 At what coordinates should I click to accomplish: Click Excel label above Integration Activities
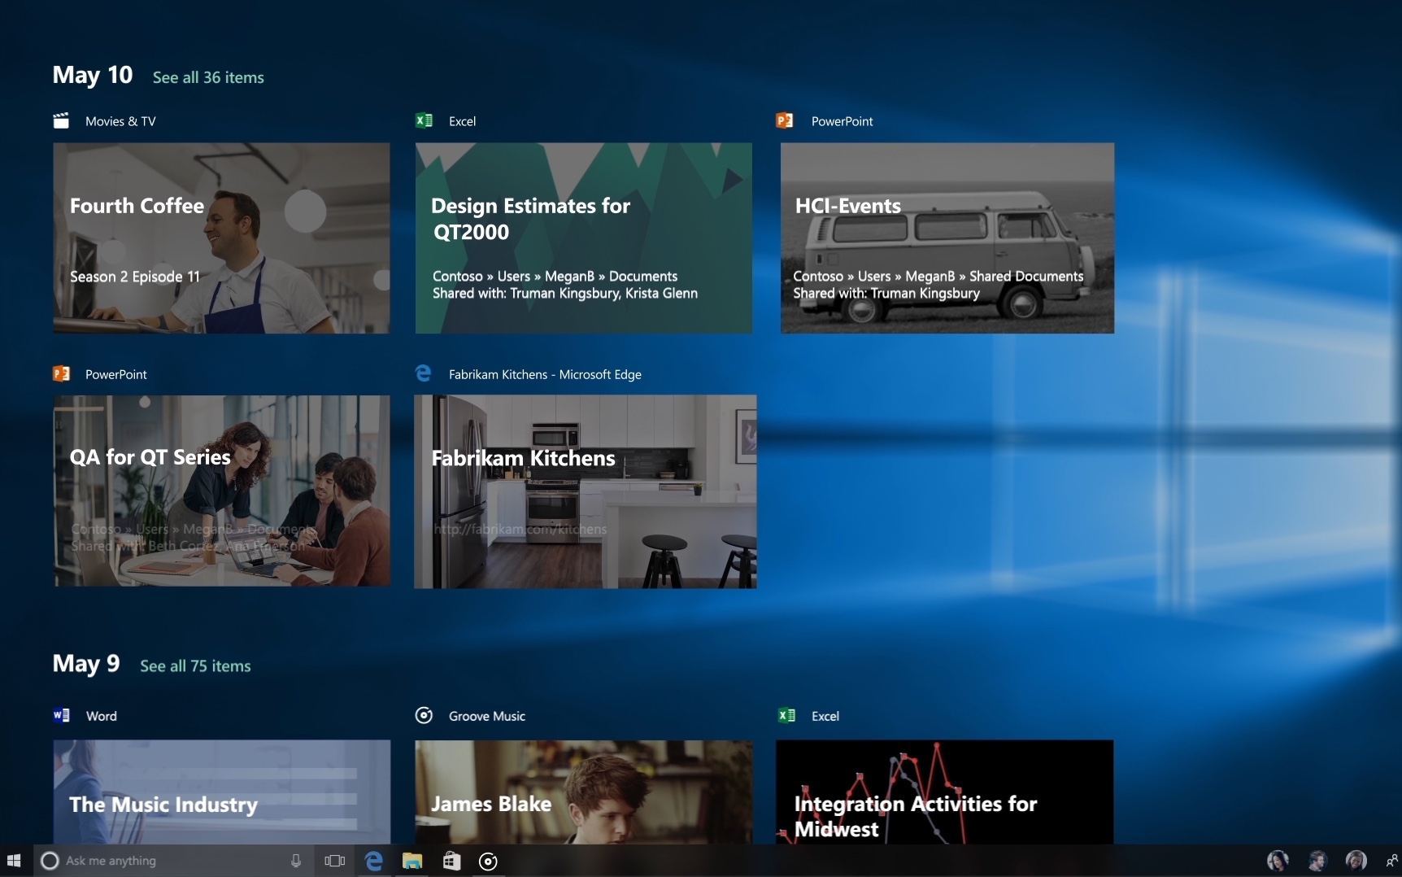pyautogui.click(x=825, y=716)
